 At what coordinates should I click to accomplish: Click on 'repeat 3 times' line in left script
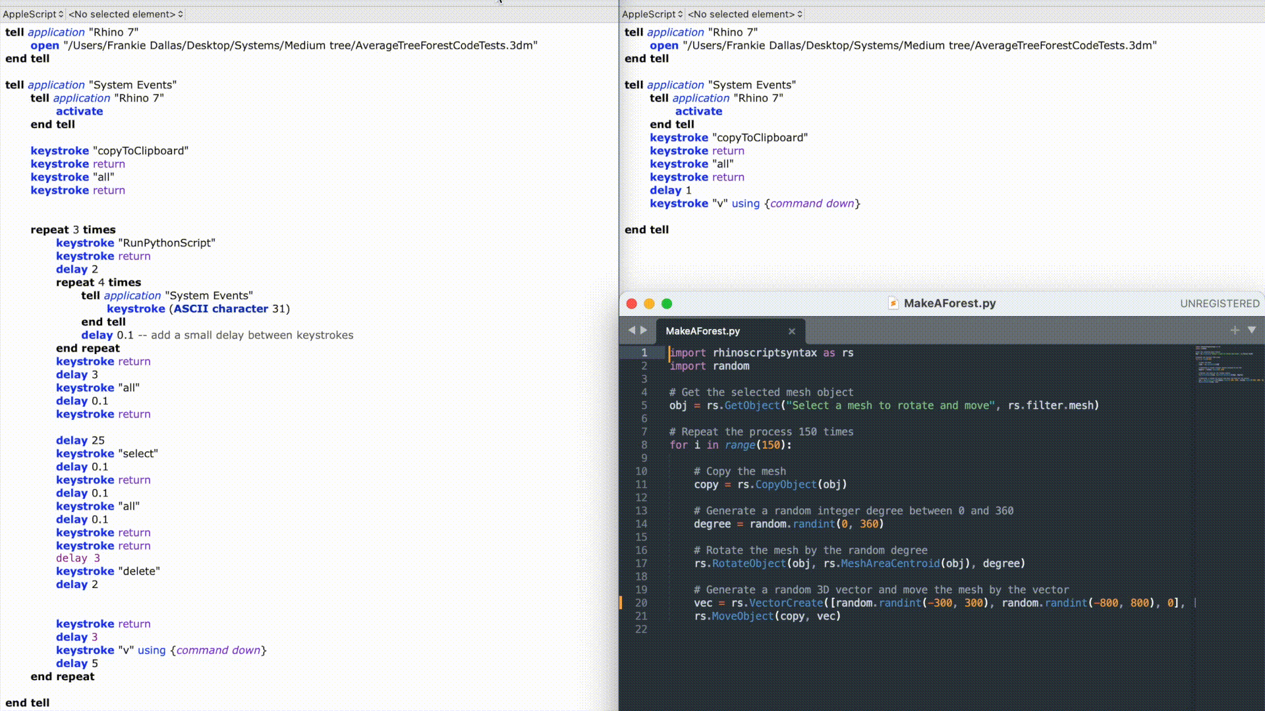73,230
